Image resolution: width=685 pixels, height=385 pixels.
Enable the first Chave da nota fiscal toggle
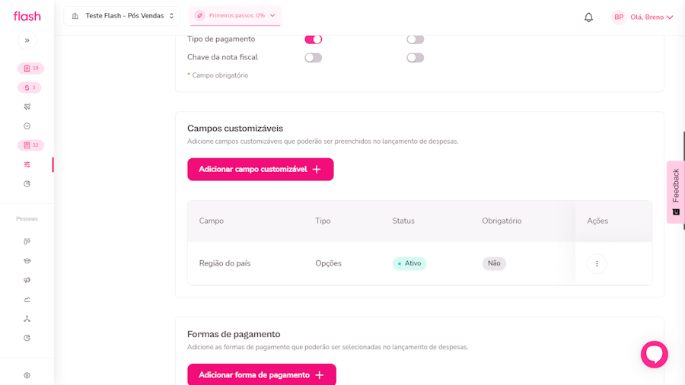tap(314, 58)
